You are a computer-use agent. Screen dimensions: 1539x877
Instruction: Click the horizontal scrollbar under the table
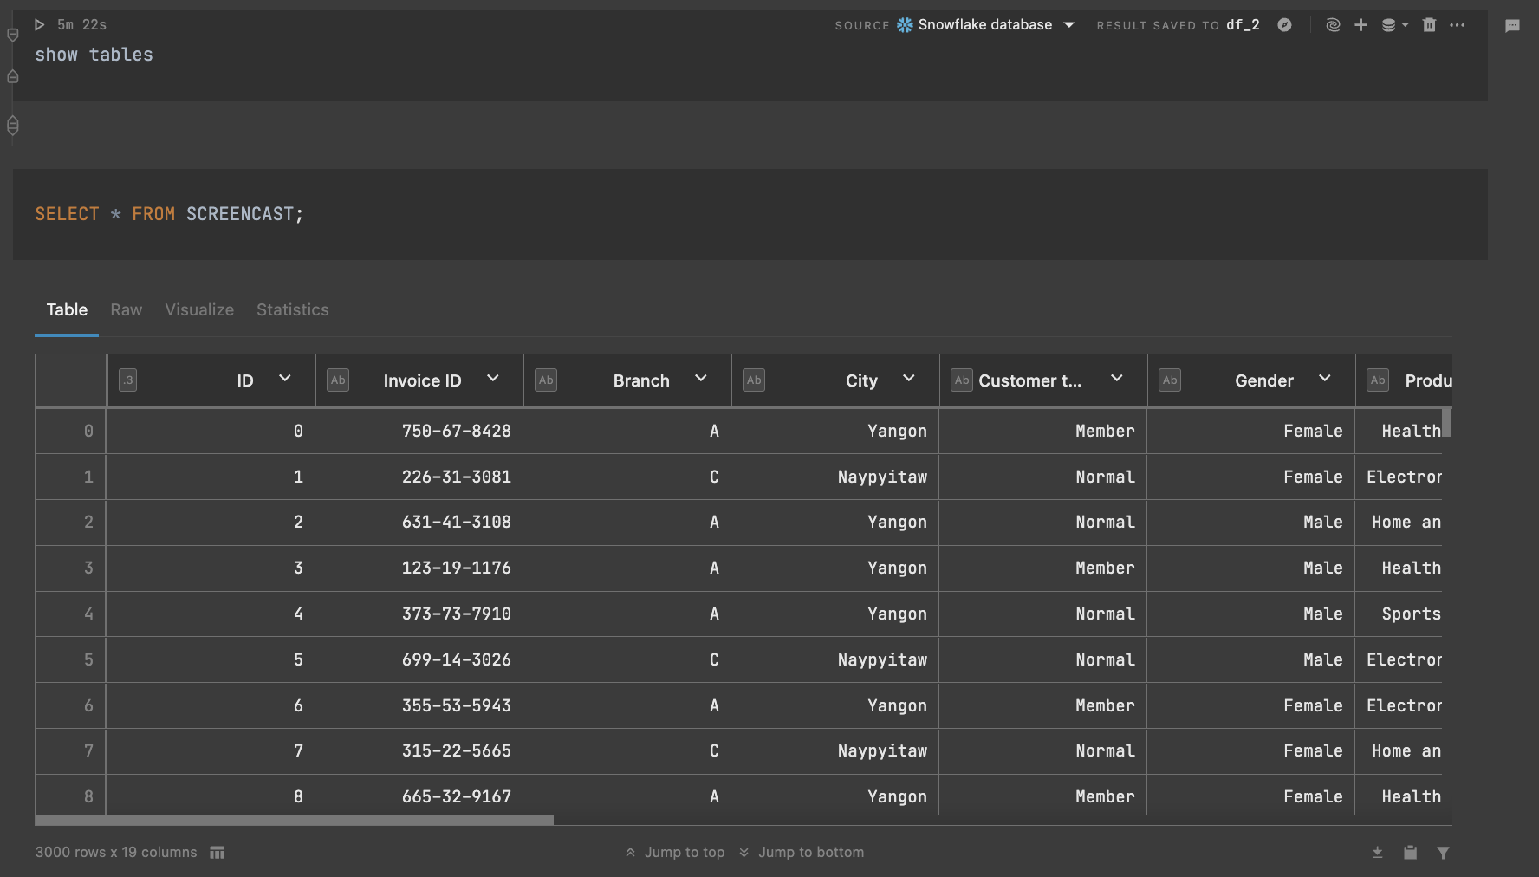pos(295,820)
